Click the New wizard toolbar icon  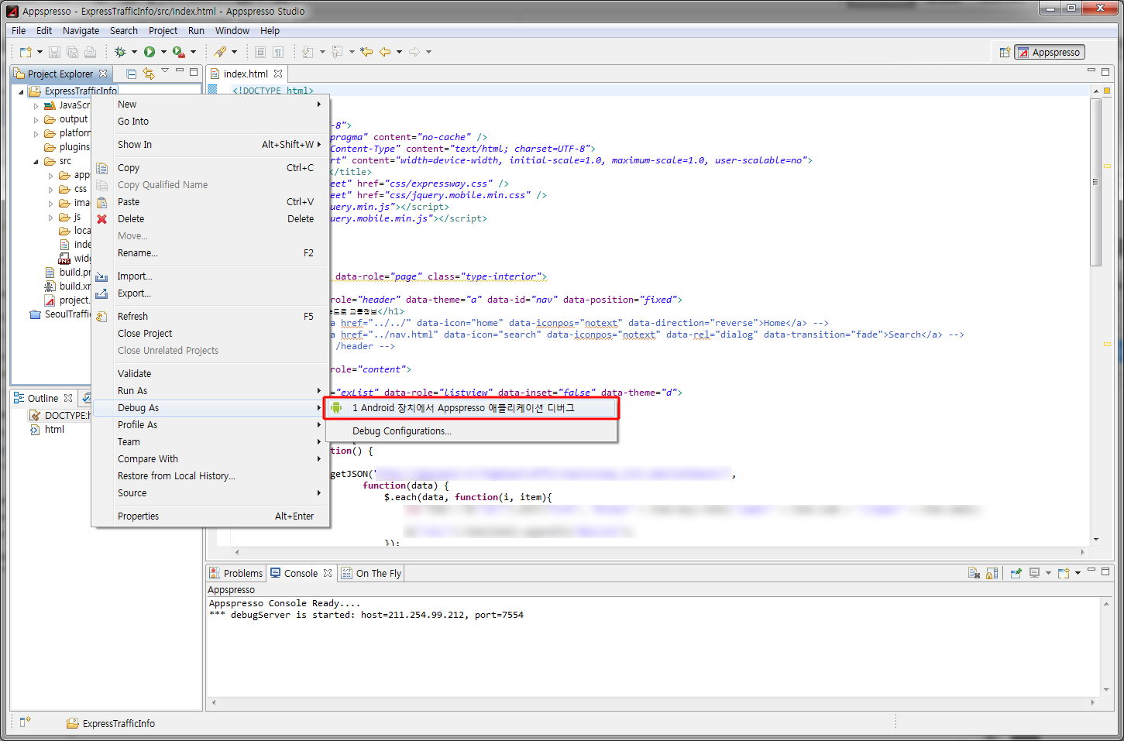(26, 52)
